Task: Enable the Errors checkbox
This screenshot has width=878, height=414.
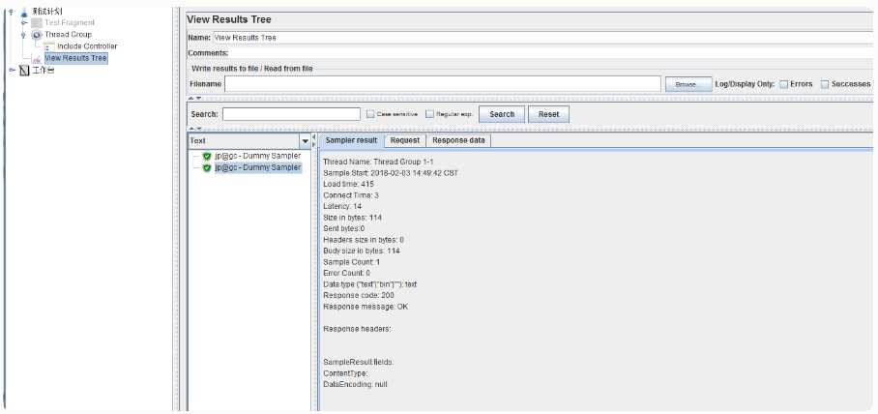Action: coord(784,84)
